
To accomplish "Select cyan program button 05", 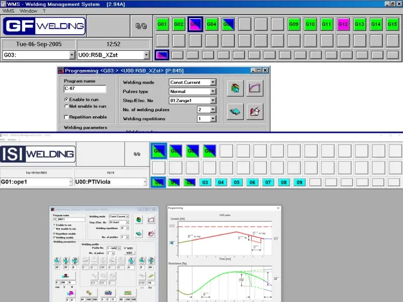I will pos(237,182).
